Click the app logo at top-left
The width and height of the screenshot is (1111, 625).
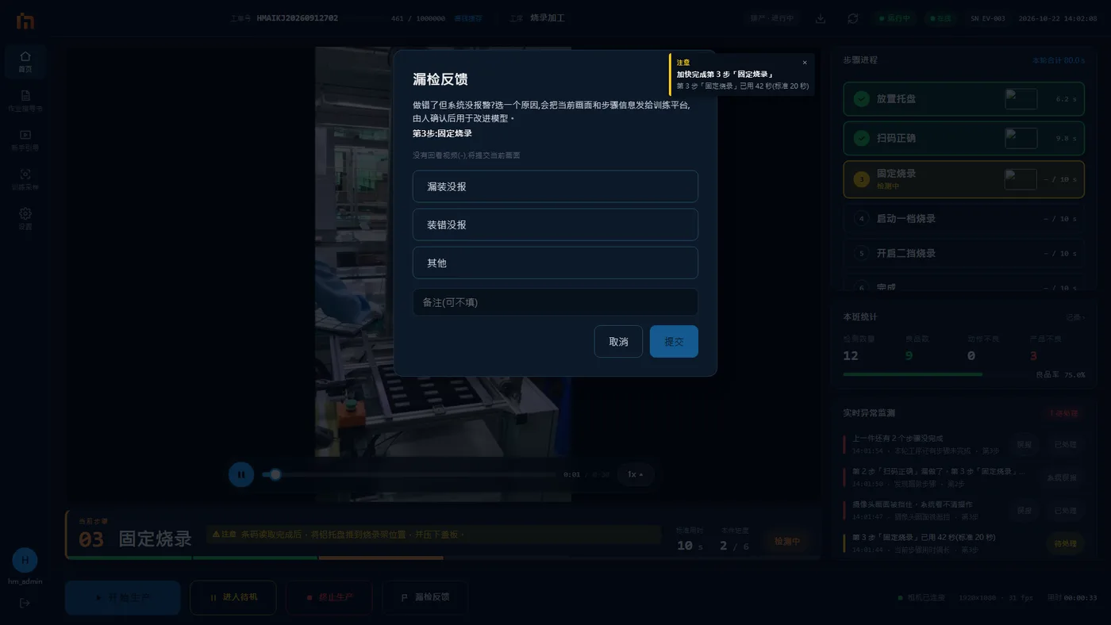(x=25, y=21)
